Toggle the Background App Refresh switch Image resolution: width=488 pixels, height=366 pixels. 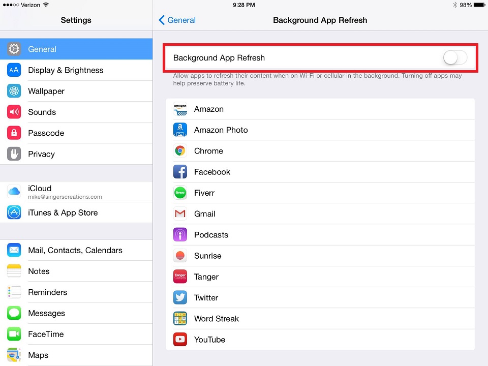pos(455,58)
